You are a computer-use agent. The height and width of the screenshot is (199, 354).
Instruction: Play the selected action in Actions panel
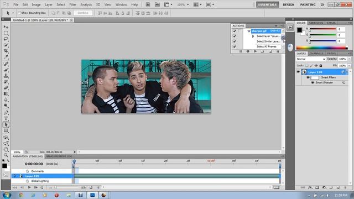(x=255, y=51)
